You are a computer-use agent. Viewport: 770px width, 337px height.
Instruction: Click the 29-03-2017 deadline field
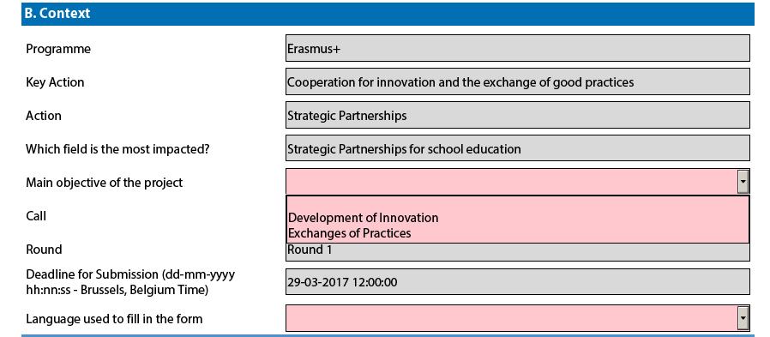(518, 282)
